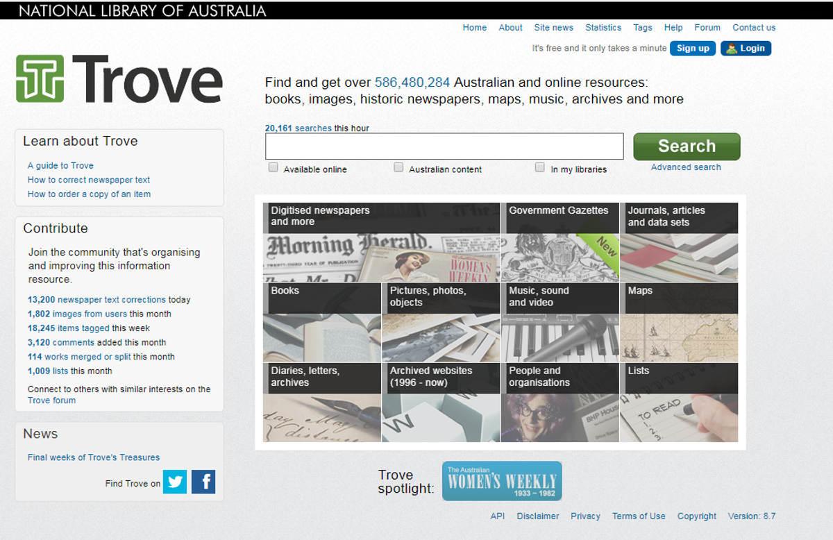Open the Books category tile
Viewport: 833px width, 540px height.
click(322, 322)
